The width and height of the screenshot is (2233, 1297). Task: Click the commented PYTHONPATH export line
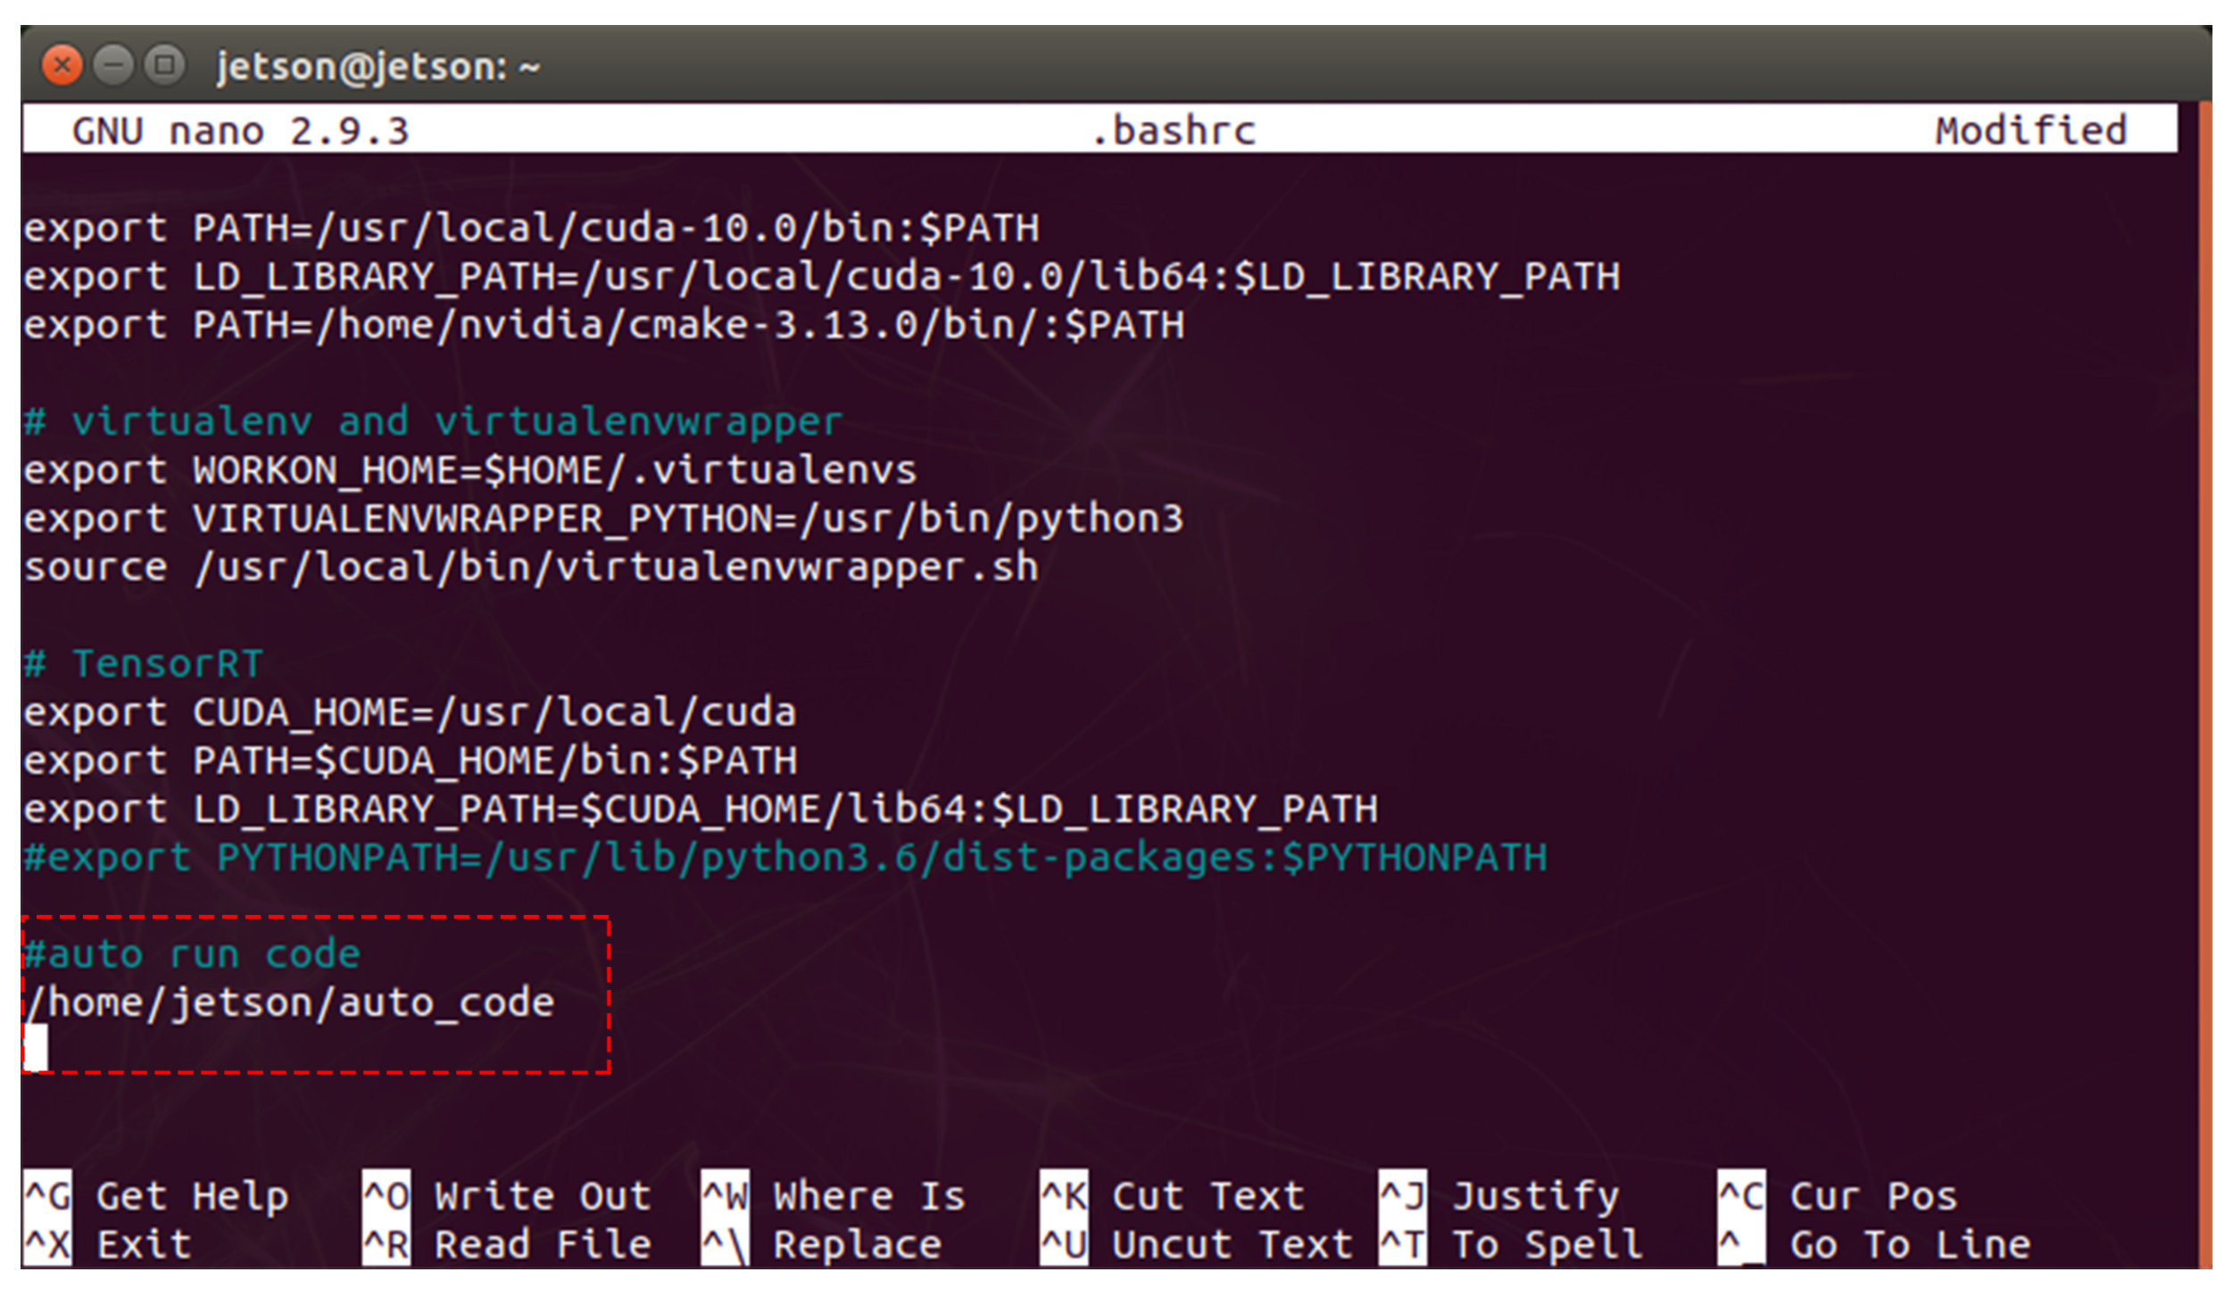pos(785,858)
